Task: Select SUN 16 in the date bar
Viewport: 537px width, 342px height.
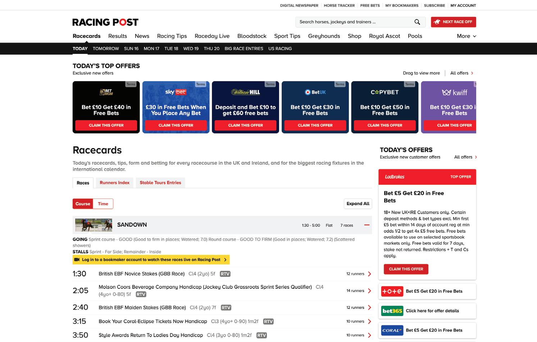Action: [131, 49]
